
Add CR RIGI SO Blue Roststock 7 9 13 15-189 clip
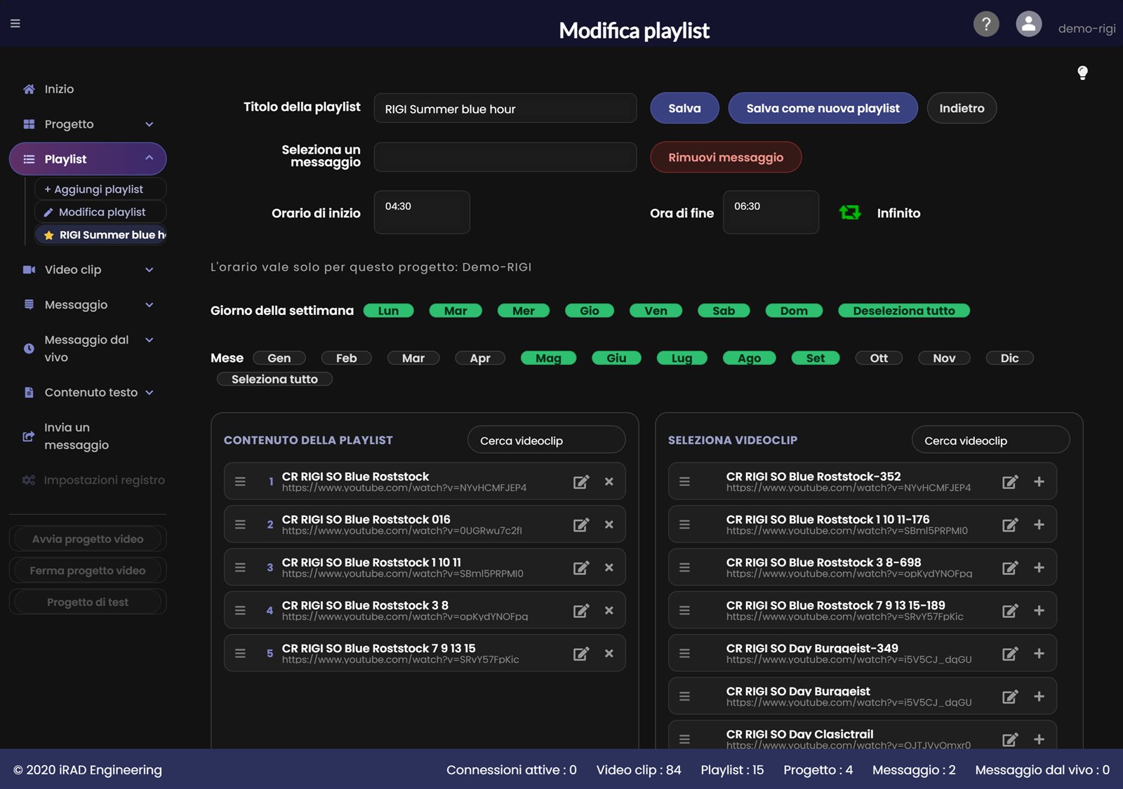[x=1039, y=611]
